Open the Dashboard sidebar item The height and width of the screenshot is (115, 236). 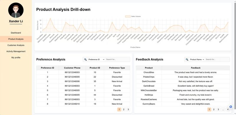click(x=16, y=33)
